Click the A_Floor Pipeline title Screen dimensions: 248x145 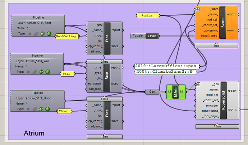38,93
